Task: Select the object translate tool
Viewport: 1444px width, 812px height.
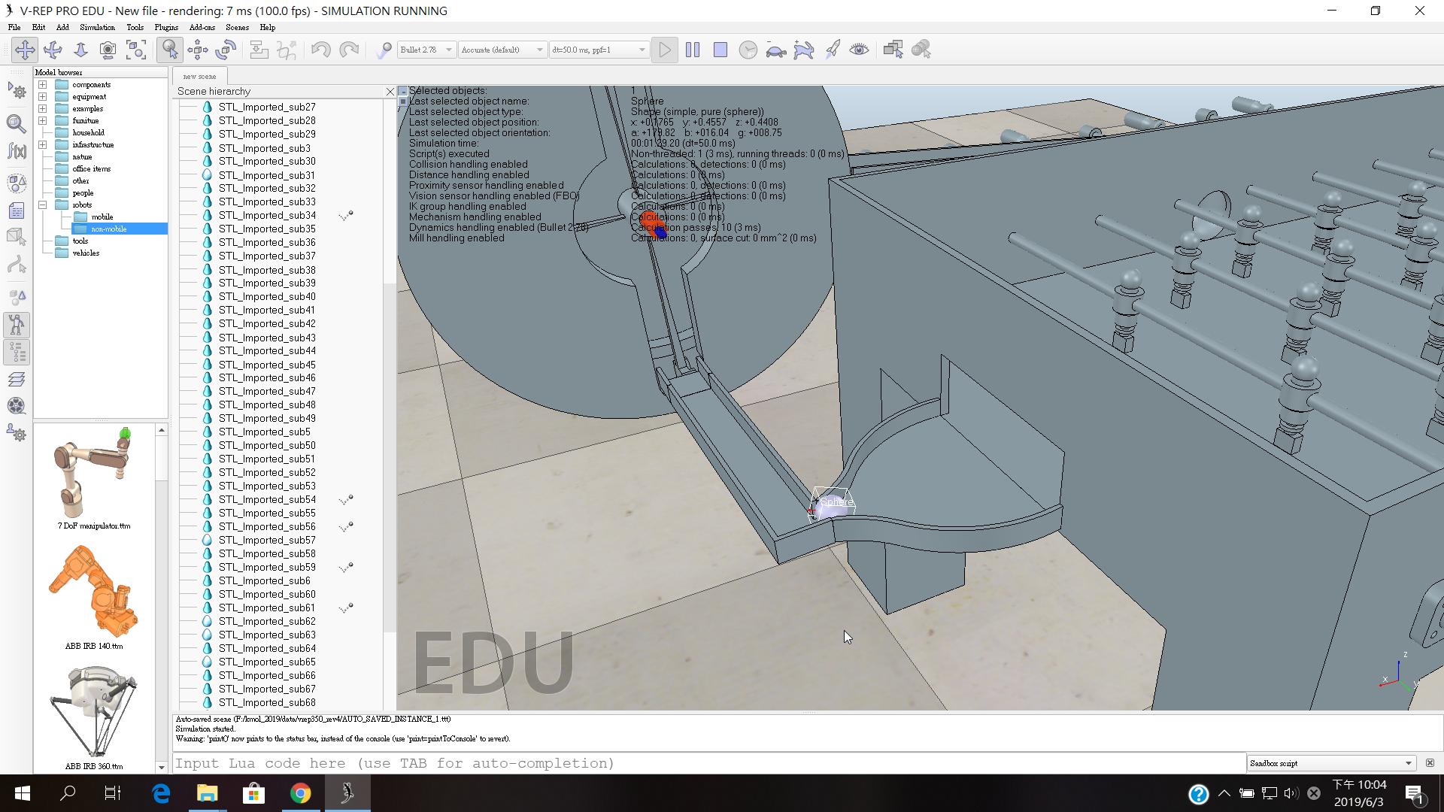Action: pyautogui.click(x=198, y=50)
